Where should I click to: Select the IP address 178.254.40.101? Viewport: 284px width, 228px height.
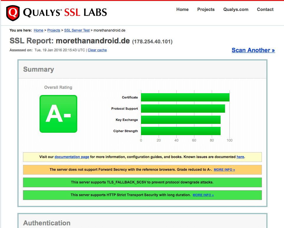[152, 42]
